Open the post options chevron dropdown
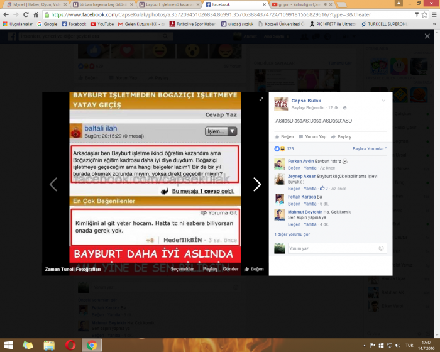This screenshot has height=352, width=440. click(x=383, y=101)
